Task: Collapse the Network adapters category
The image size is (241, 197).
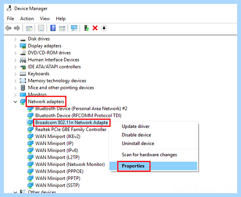Action: tap(15, 102)
